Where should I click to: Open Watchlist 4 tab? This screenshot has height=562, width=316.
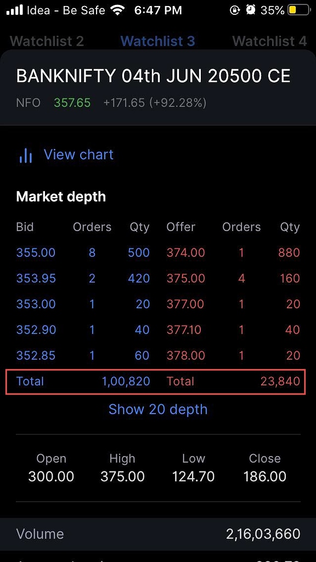click(269, 41)
